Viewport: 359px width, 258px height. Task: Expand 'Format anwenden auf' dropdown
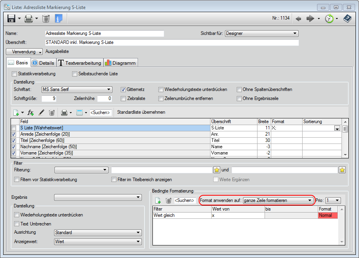pos(277,200)
